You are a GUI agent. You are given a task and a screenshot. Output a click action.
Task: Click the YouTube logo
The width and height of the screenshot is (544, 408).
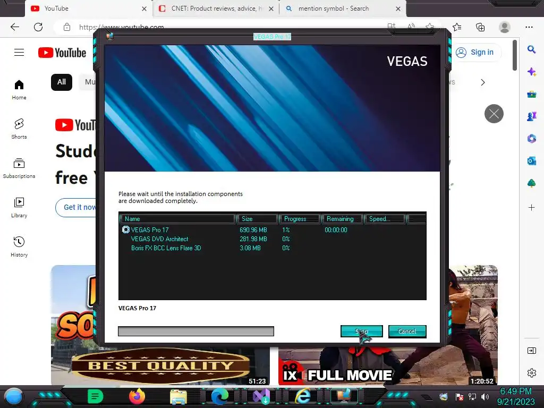(x=62, y=53)
